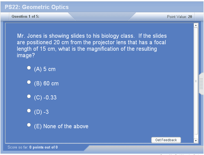Click the "None of the above" text

tap(66, 126)
